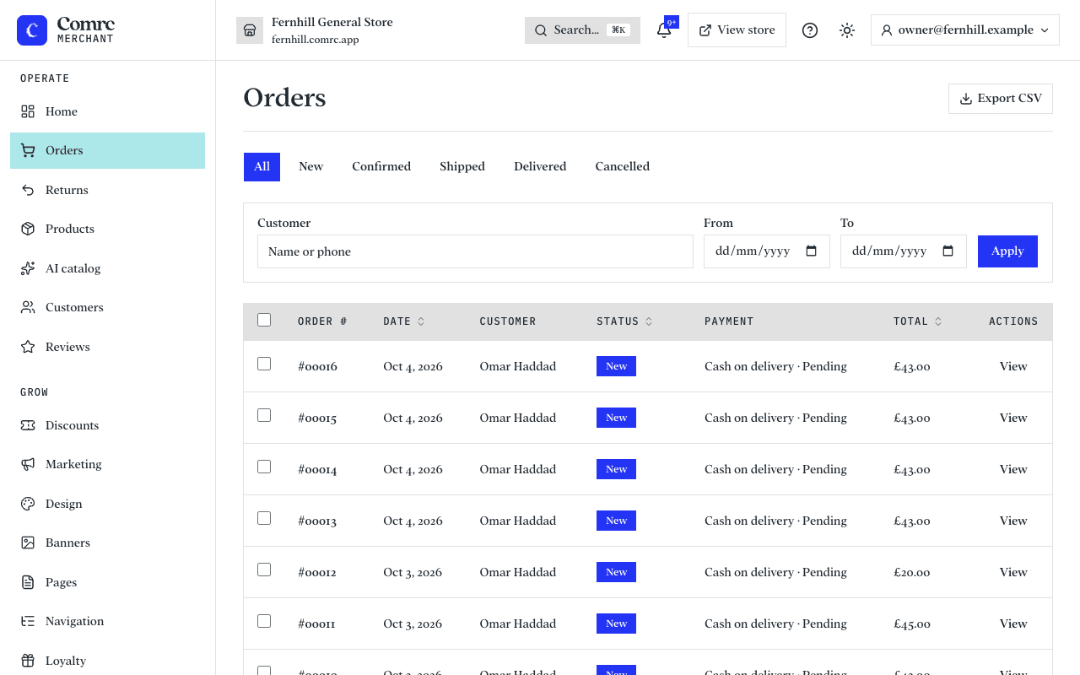
Task: Open the Search box in the top bar
Action: pyautogui.click(x=582, y=30)
